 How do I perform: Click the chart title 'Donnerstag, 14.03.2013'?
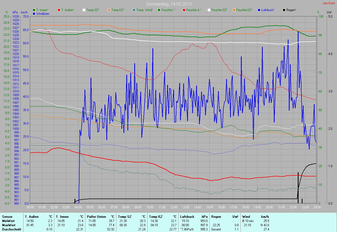(x=169, y=4)
